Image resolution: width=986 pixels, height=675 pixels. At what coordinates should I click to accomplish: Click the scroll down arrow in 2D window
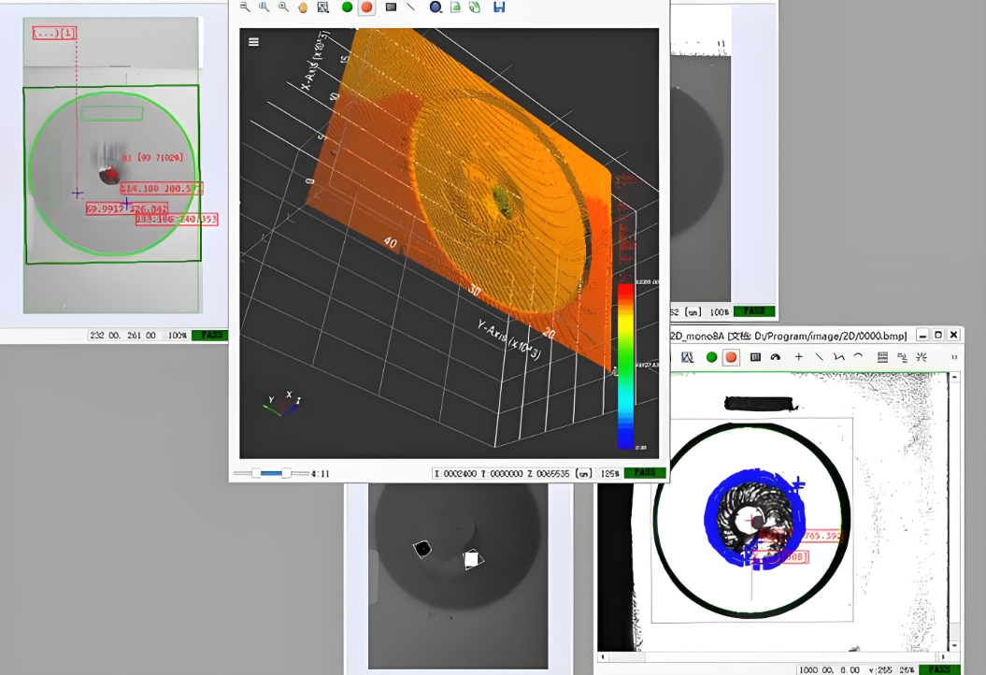click(x=954, y=644)
